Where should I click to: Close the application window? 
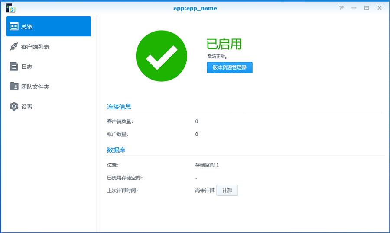pos(379,8)
